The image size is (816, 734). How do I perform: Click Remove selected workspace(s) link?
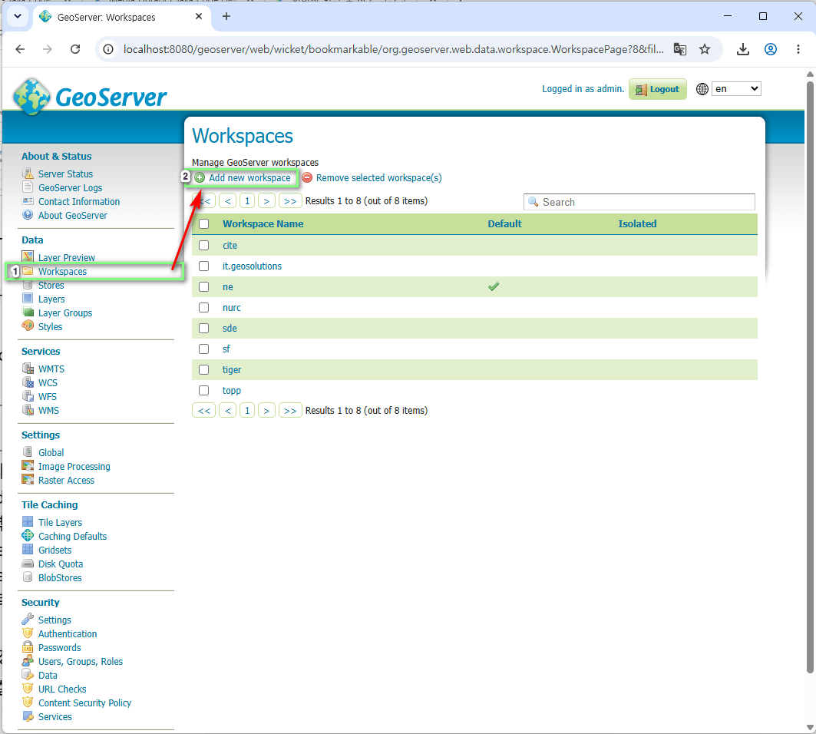click(379, 178)
